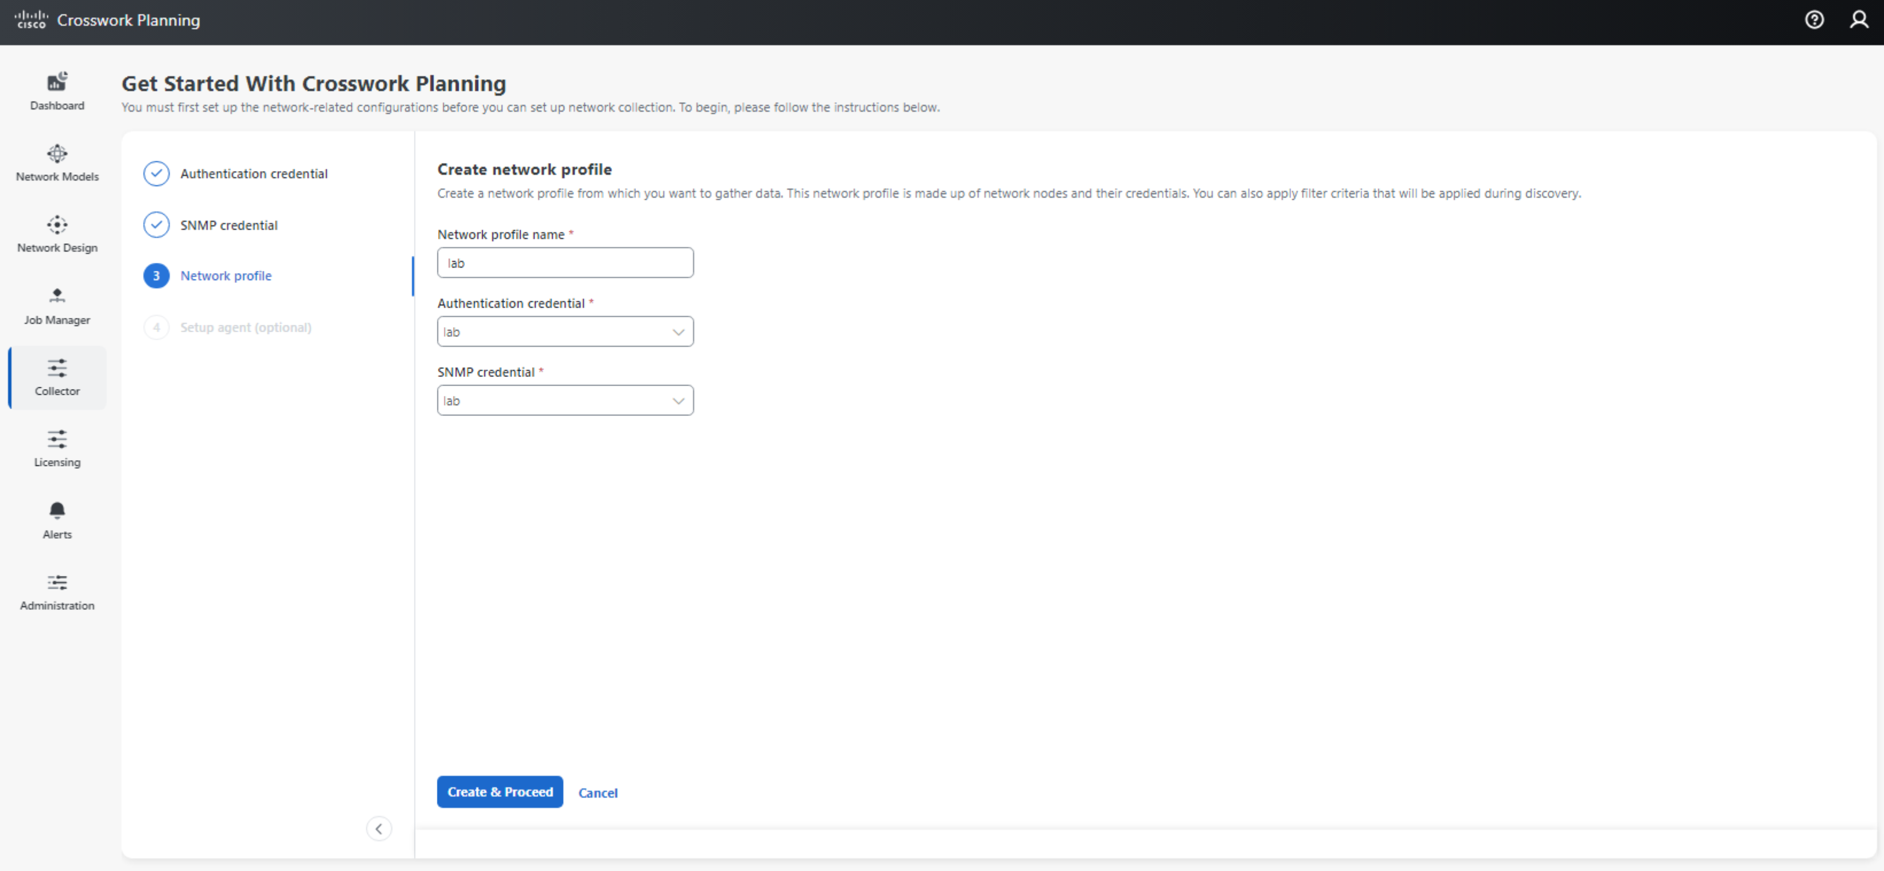1884x871 pixels.
Task: Click the SNMP credential step checkmark
Action: (x=157, y=224)
